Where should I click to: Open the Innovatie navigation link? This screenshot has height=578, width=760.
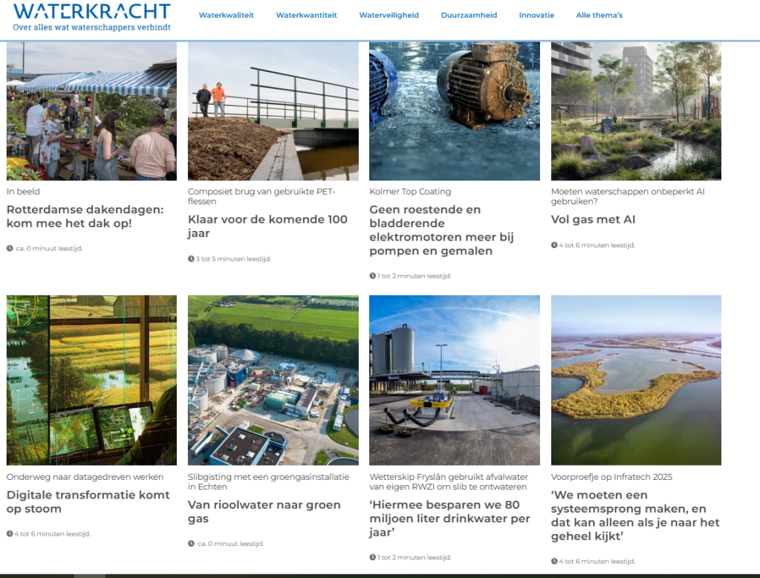536,16
